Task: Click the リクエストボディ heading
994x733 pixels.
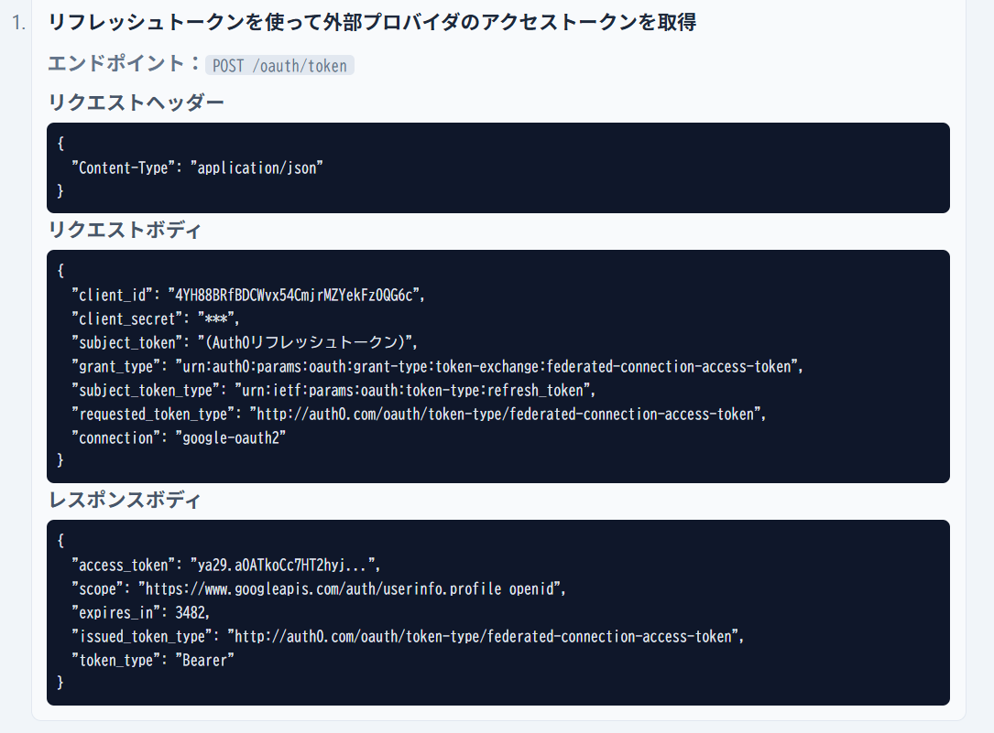Action: tap(125, 230)
